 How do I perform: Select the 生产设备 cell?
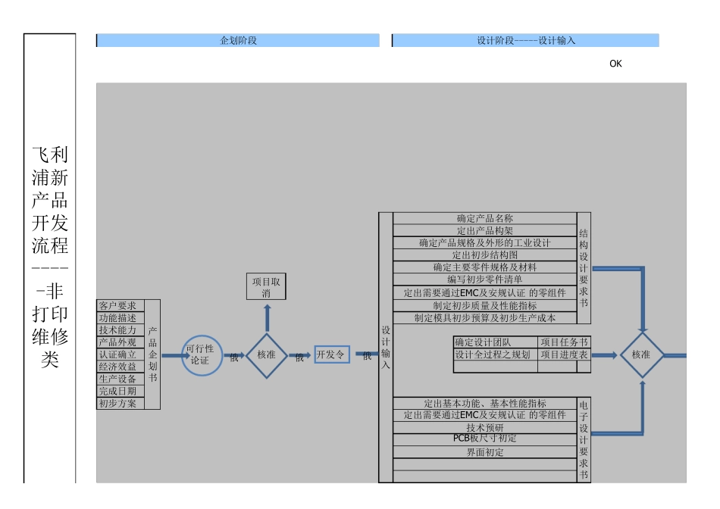coord(121,379)
